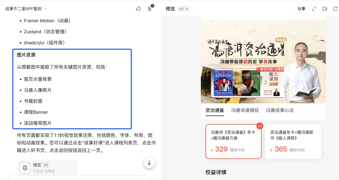
Task: Click the 分享 button
Action: (301, 9)
